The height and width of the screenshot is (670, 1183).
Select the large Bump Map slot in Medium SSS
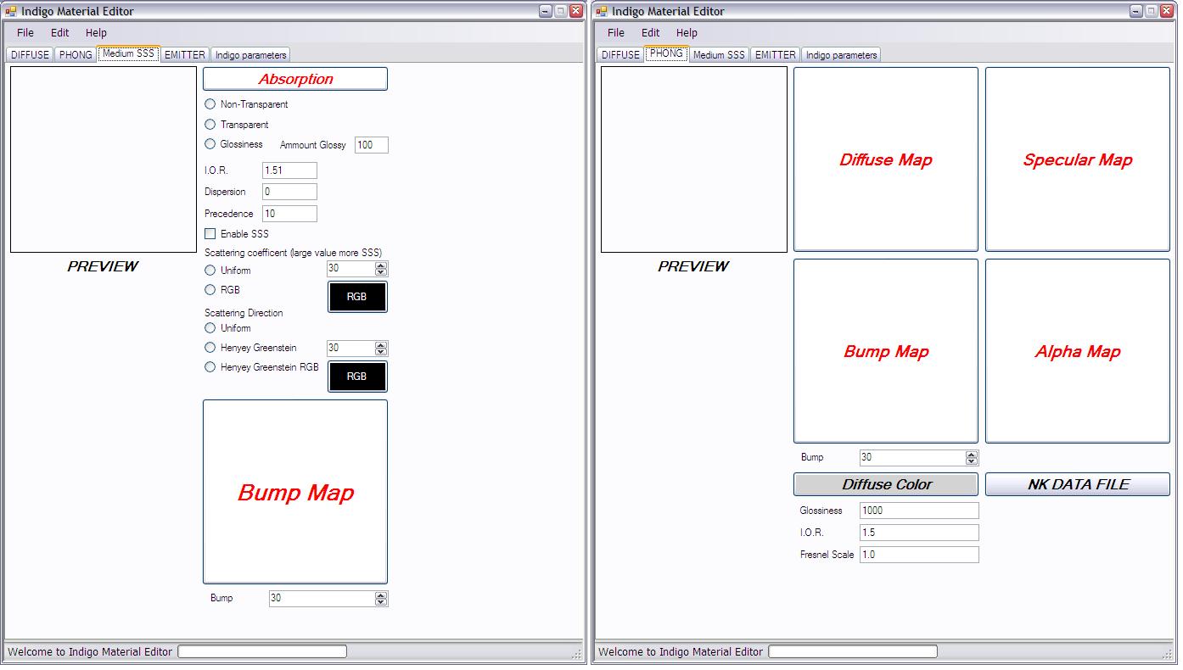(295, 492)
